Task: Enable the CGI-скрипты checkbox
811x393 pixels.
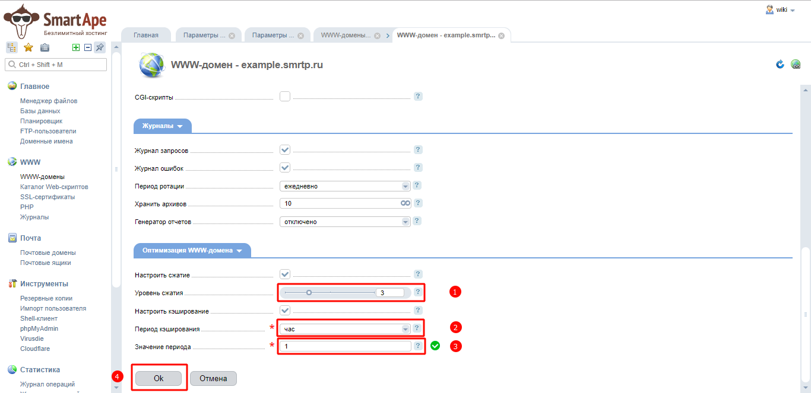Action: tap(285, 96)
